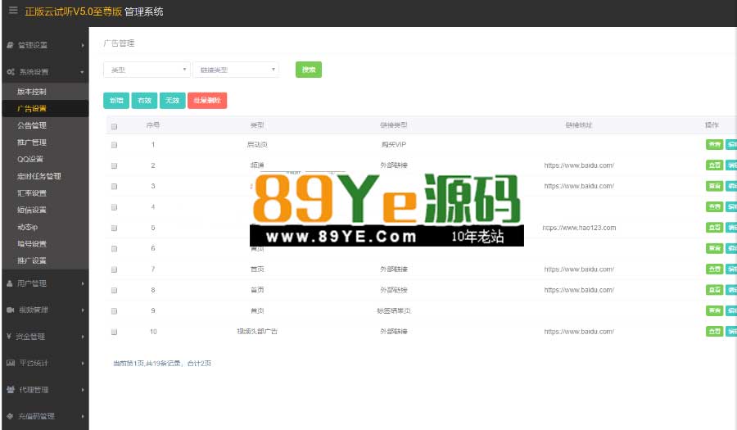Expand the 资金管理 menu arrow

(x=83, y=337)
